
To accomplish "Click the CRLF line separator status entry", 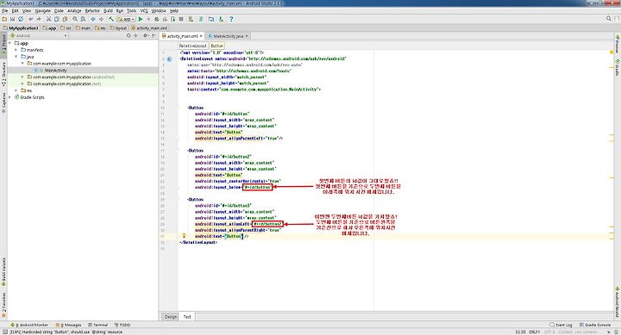I will pos(534,332).
